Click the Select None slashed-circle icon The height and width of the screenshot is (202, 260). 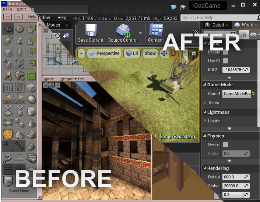coord(20,87)
